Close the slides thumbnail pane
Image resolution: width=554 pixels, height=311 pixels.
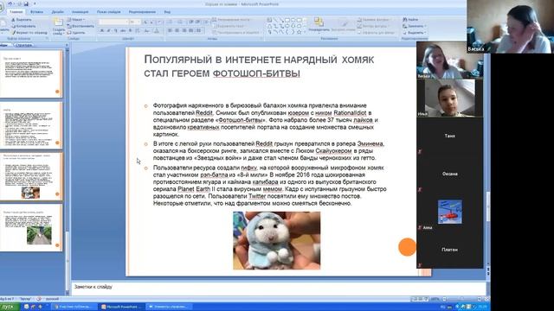67,45
